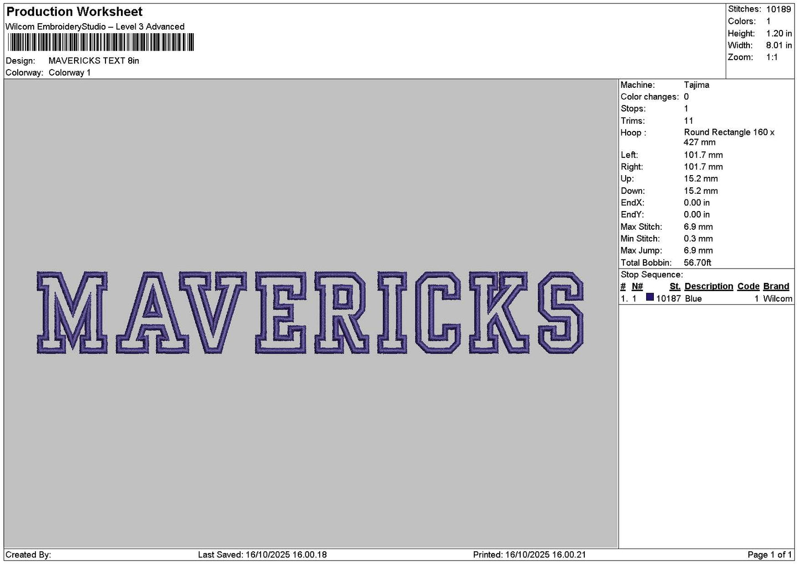Click the Left value 101.7 mm
Viewport: 798px width, 564px height.
703,155
